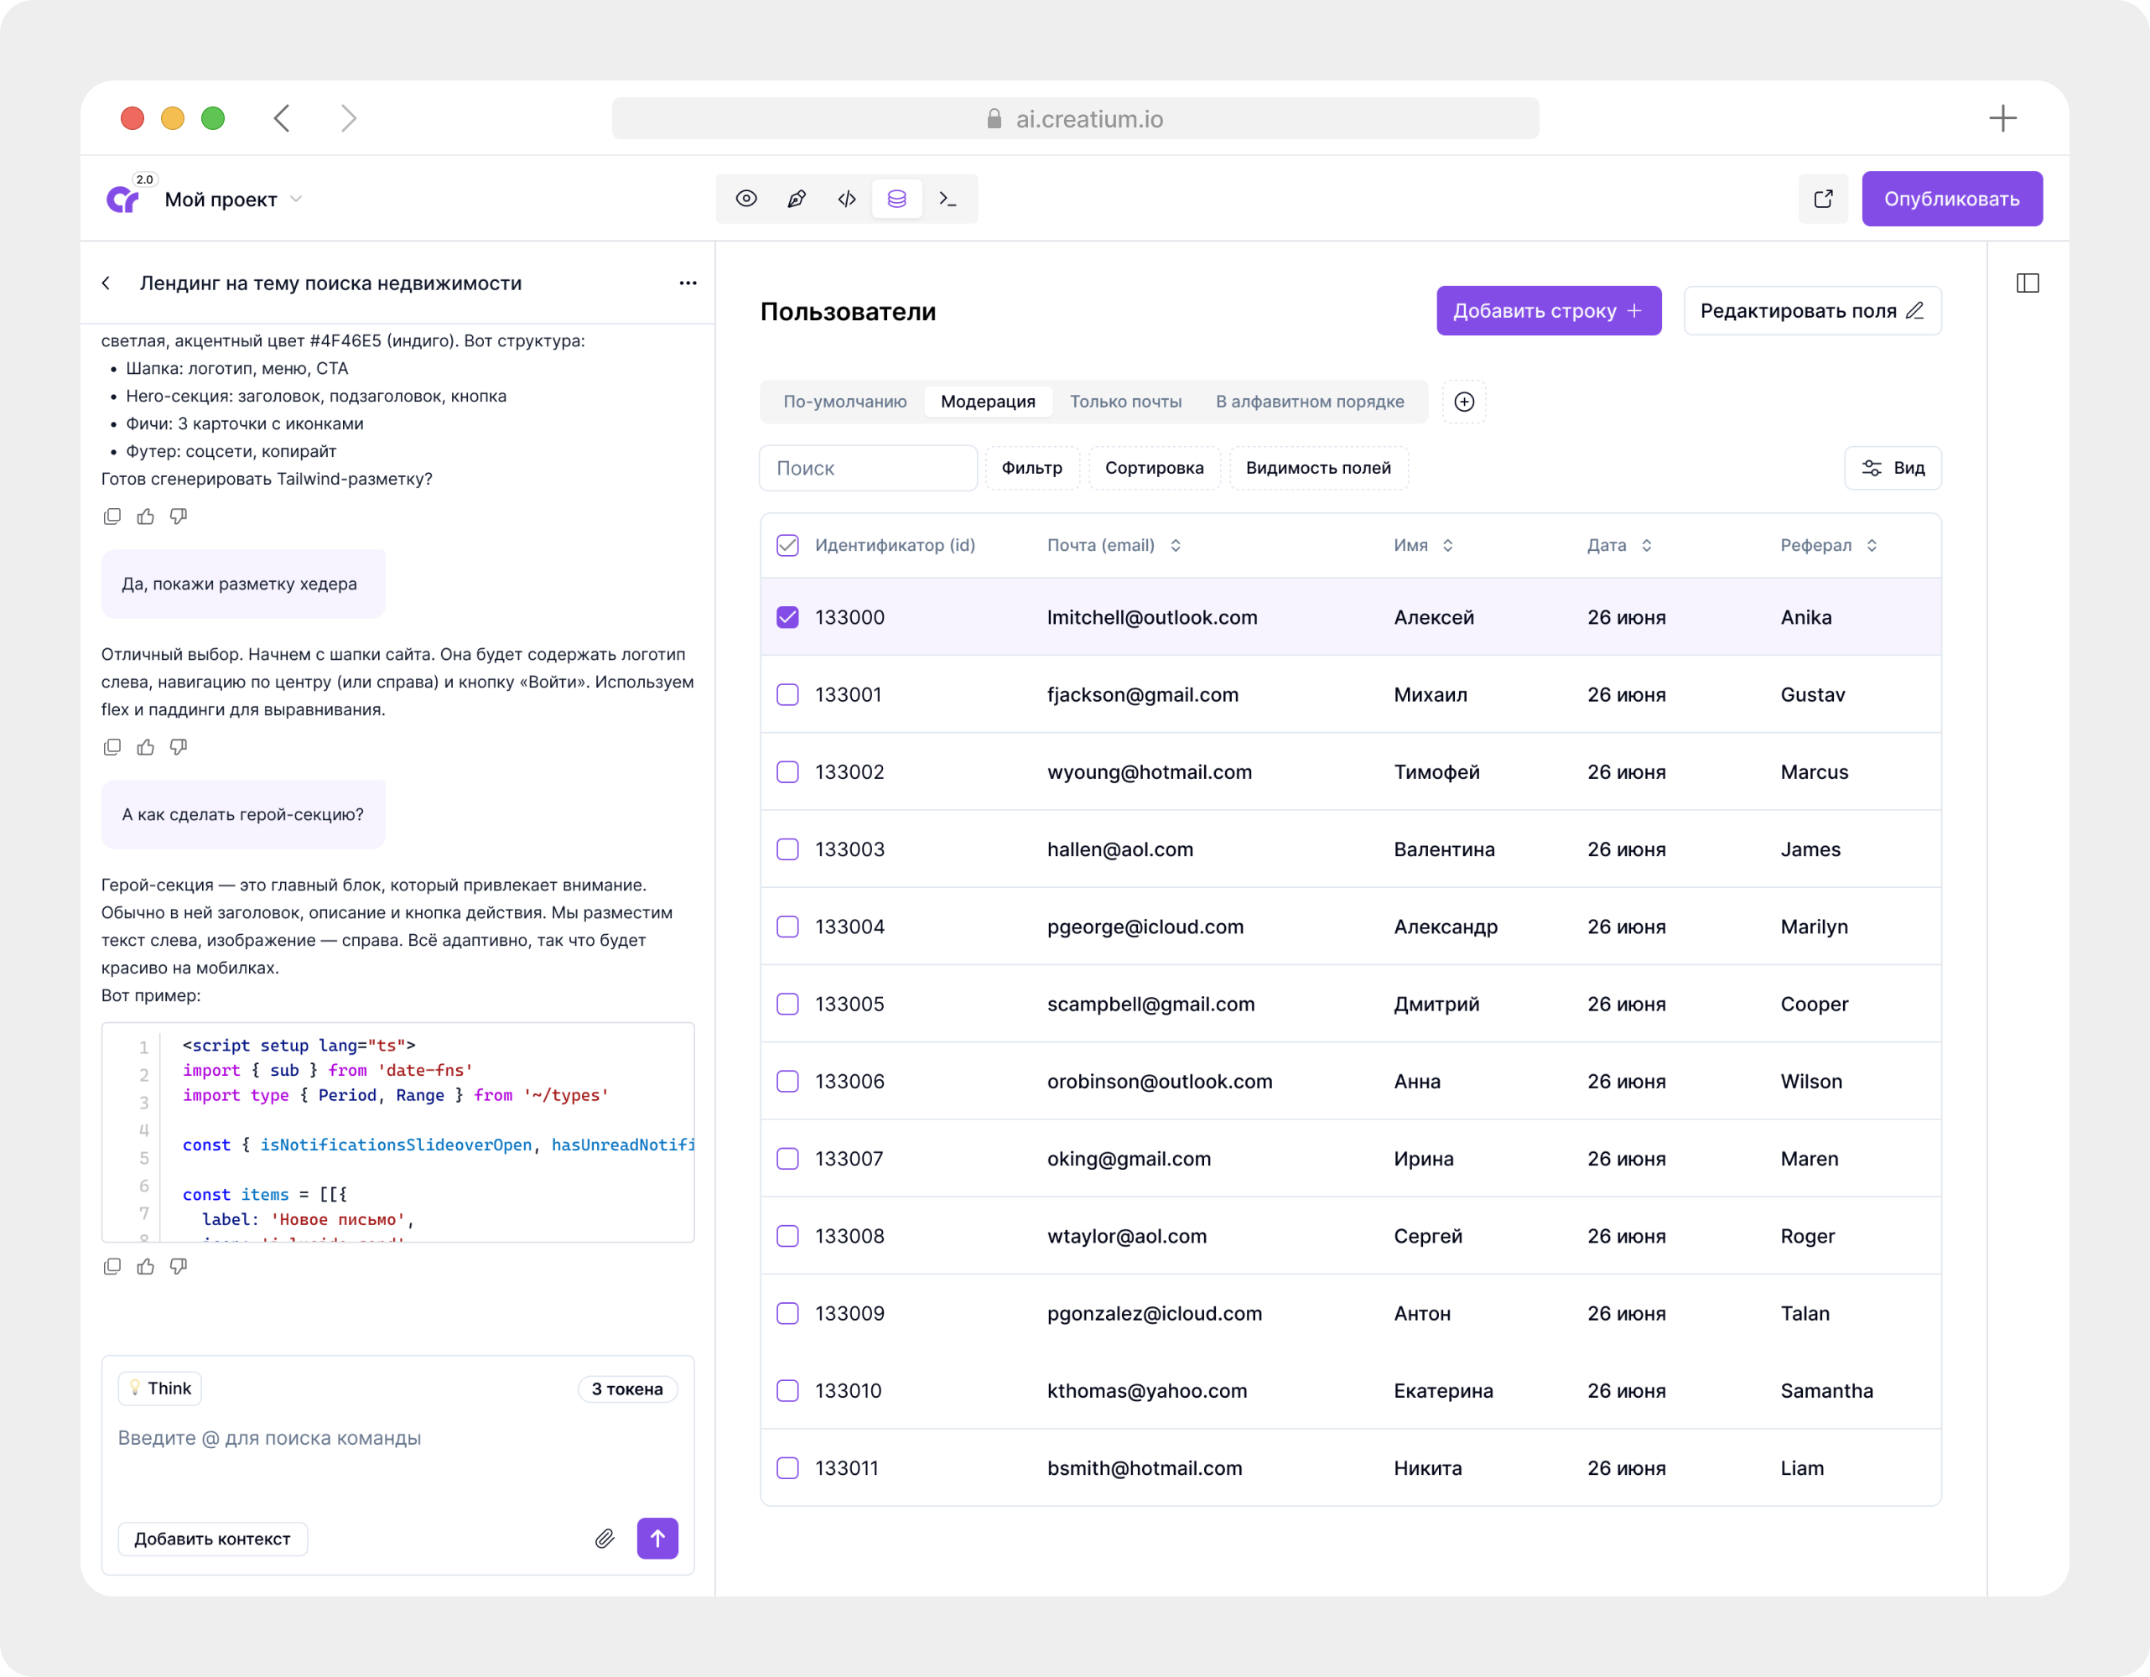The image size is (2150, 1677).
Task: Tick the checkbox for row 133007
Action: point(787,1158)
